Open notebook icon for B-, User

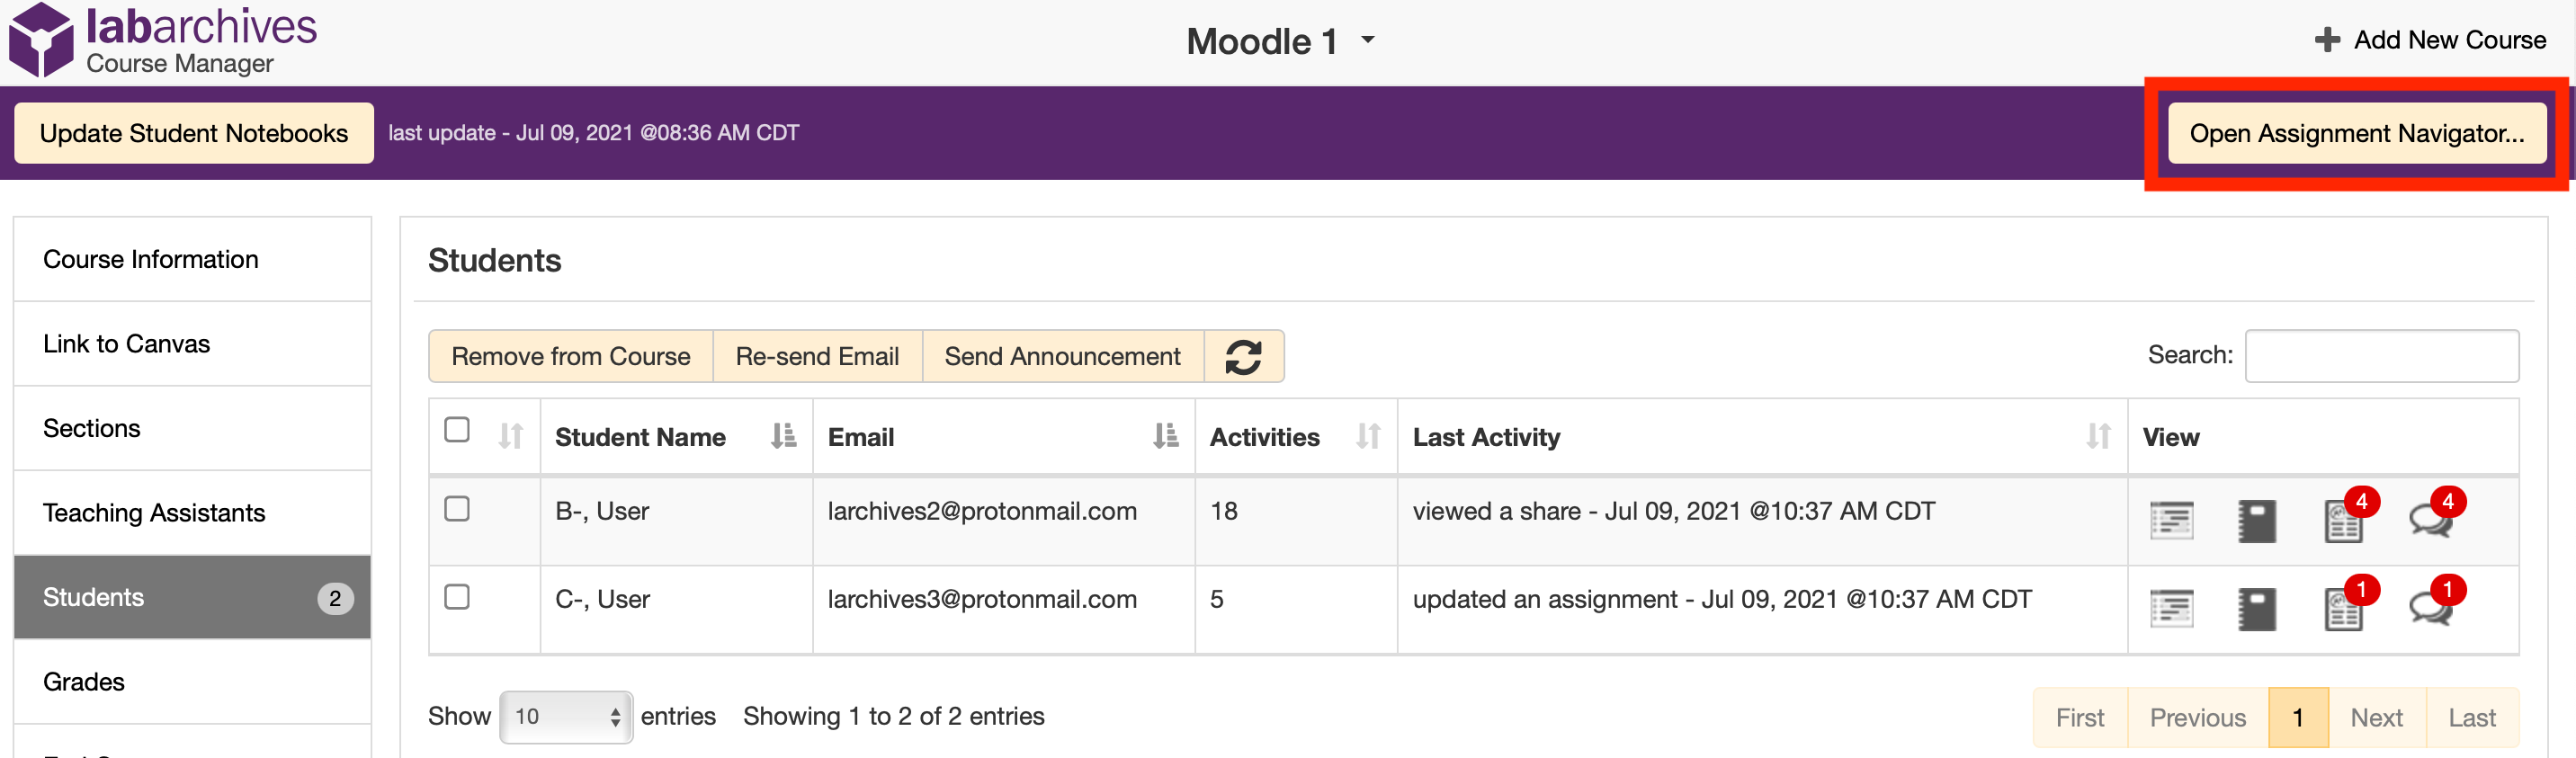click(2256, 521)
